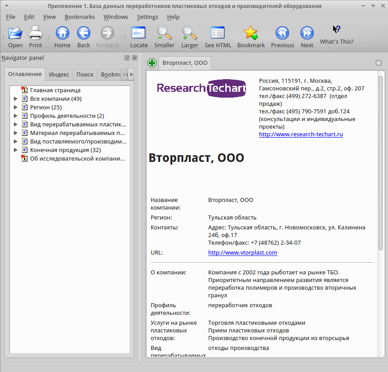This screenshot has width=388, height=372.
Task: Select Все компании (49) tree item
Action: (x=56, y=99)
